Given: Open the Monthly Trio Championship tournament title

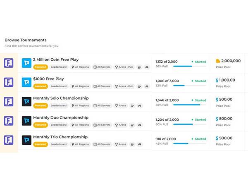Looking at the screenshot, I should pos(60,137).
